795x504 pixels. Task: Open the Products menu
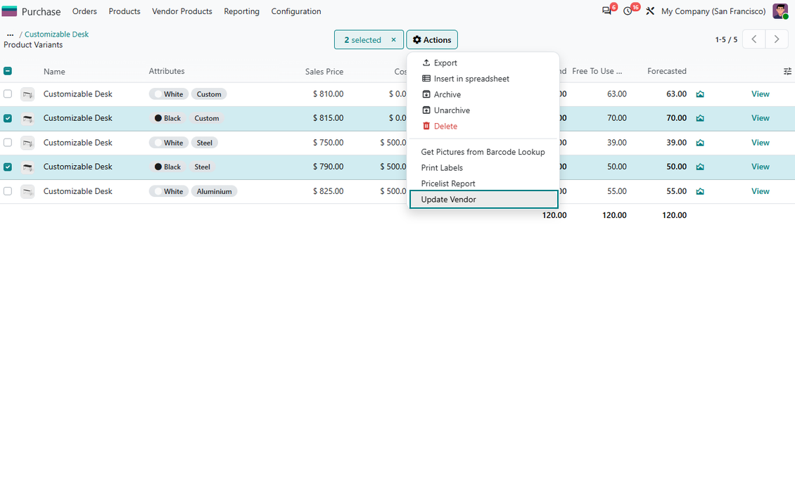pos(125,11)
